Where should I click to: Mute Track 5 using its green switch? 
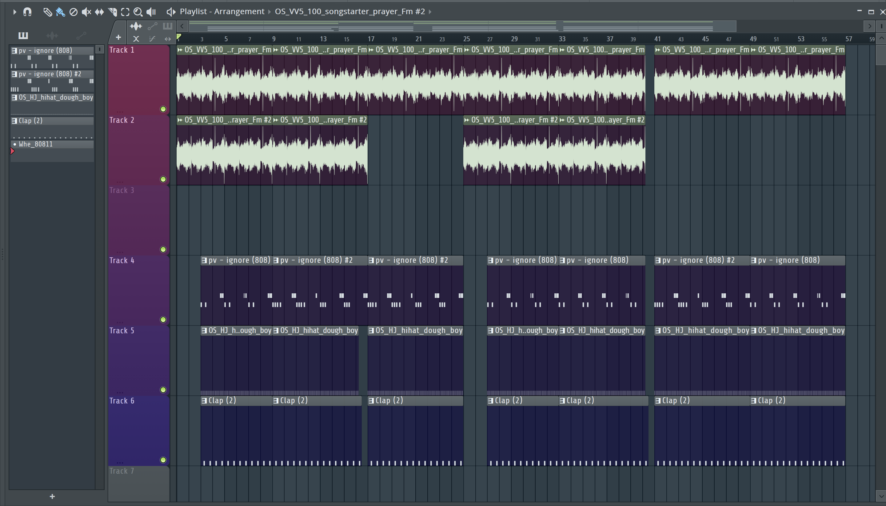(x=163, y=390)
